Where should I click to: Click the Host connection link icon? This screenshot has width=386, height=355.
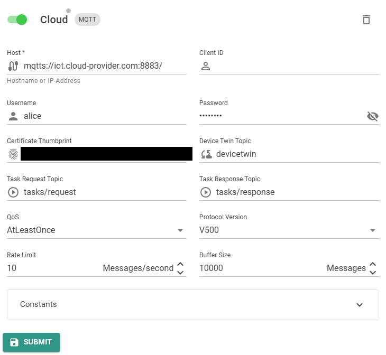coord(13,66)
